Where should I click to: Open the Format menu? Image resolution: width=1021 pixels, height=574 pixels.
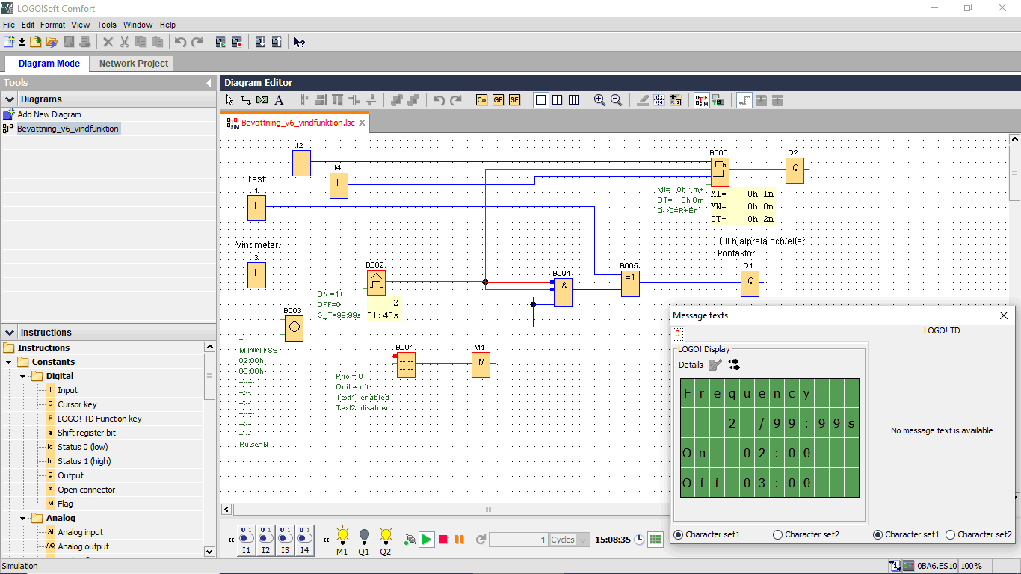(52, 25)
